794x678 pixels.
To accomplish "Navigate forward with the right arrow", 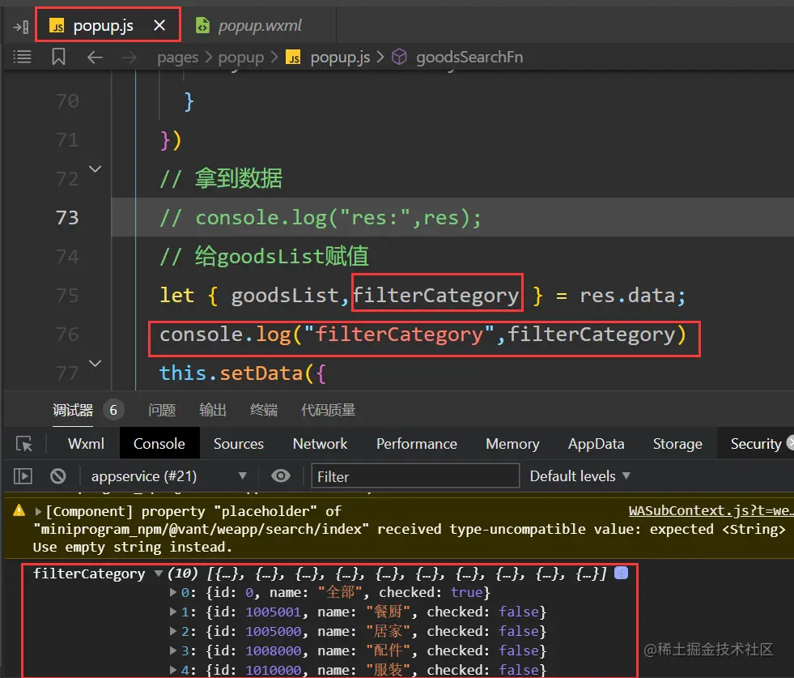I will 130,58.
